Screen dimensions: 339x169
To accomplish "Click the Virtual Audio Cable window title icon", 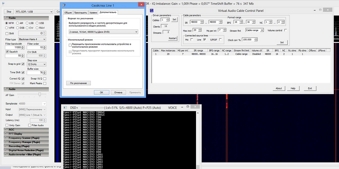I will [x=152, y=11].
